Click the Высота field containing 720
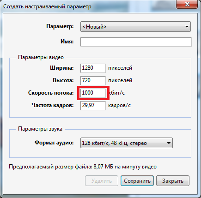201x198 pixels. click(93, 80)
